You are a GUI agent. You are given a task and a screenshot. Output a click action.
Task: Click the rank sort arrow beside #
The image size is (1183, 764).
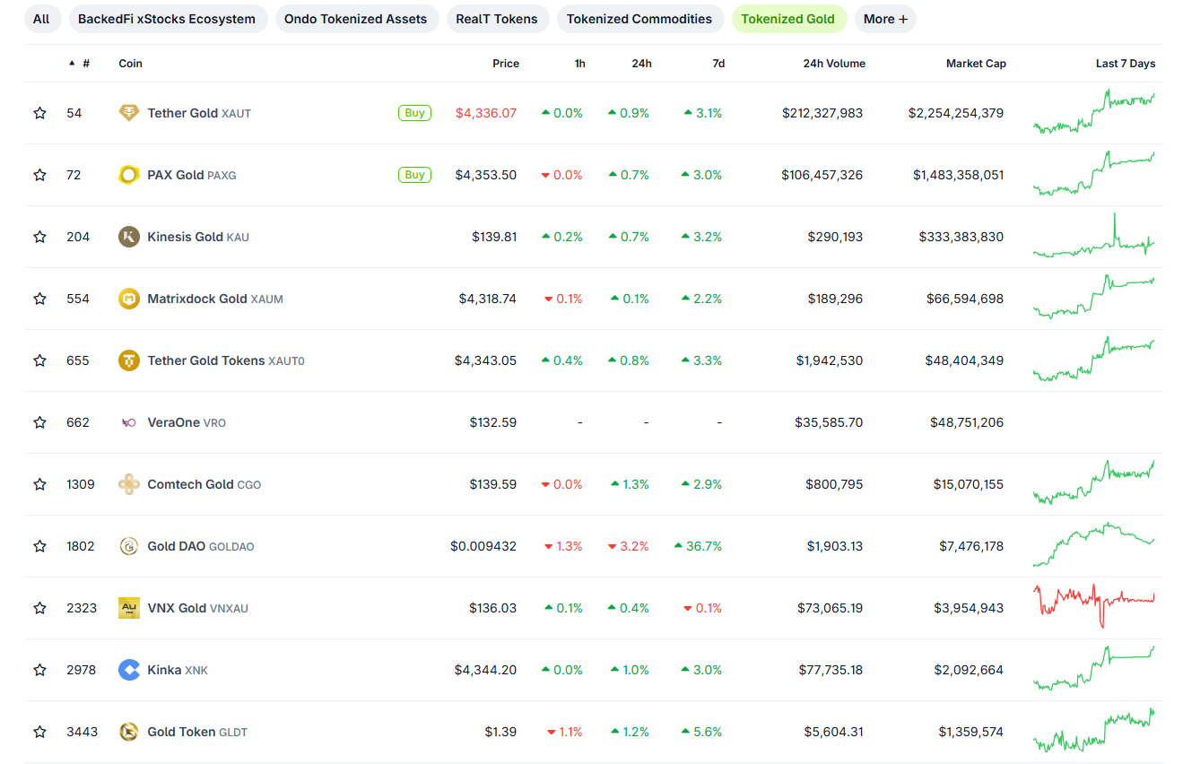tap(72, 64)
